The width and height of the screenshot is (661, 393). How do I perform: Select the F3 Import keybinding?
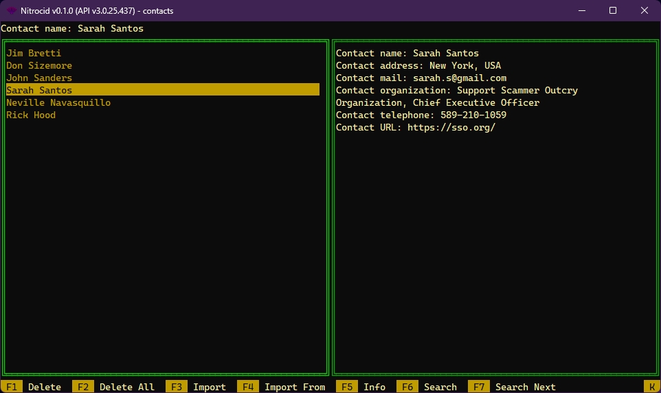tap(198, 387)
